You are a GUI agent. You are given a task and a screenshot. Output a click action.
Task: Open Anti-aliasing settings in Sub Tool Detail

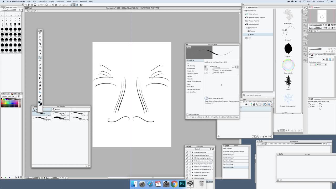pyautogui.click(x=191, y=66)
